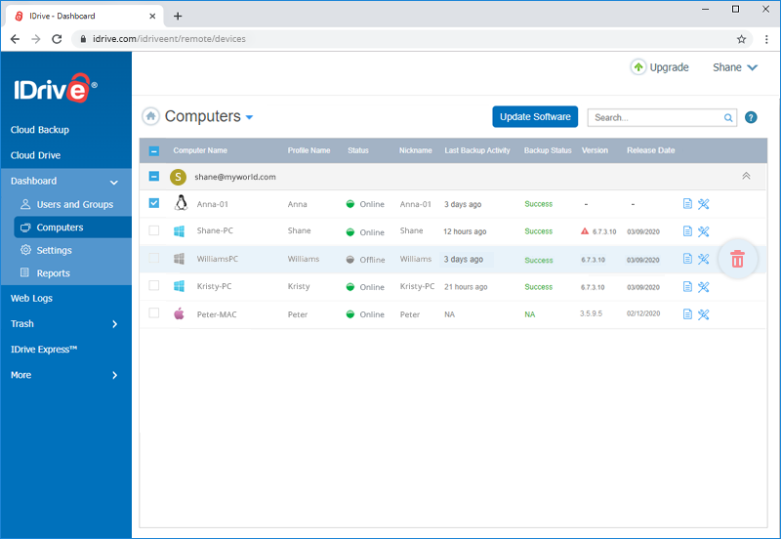781x539 pixels.
Task: Open log document icon for WilliamsPC
Action: pyautogui.click(x=687, y=259)
